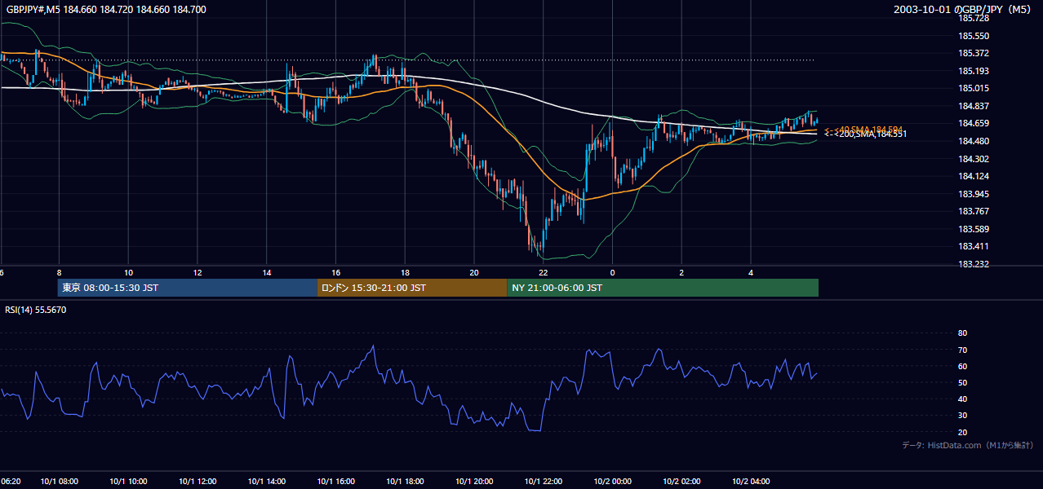Click hour marker 10 under the price chart
The image size is (1043, 489).
pyautogui.click(x=128, y=272)
